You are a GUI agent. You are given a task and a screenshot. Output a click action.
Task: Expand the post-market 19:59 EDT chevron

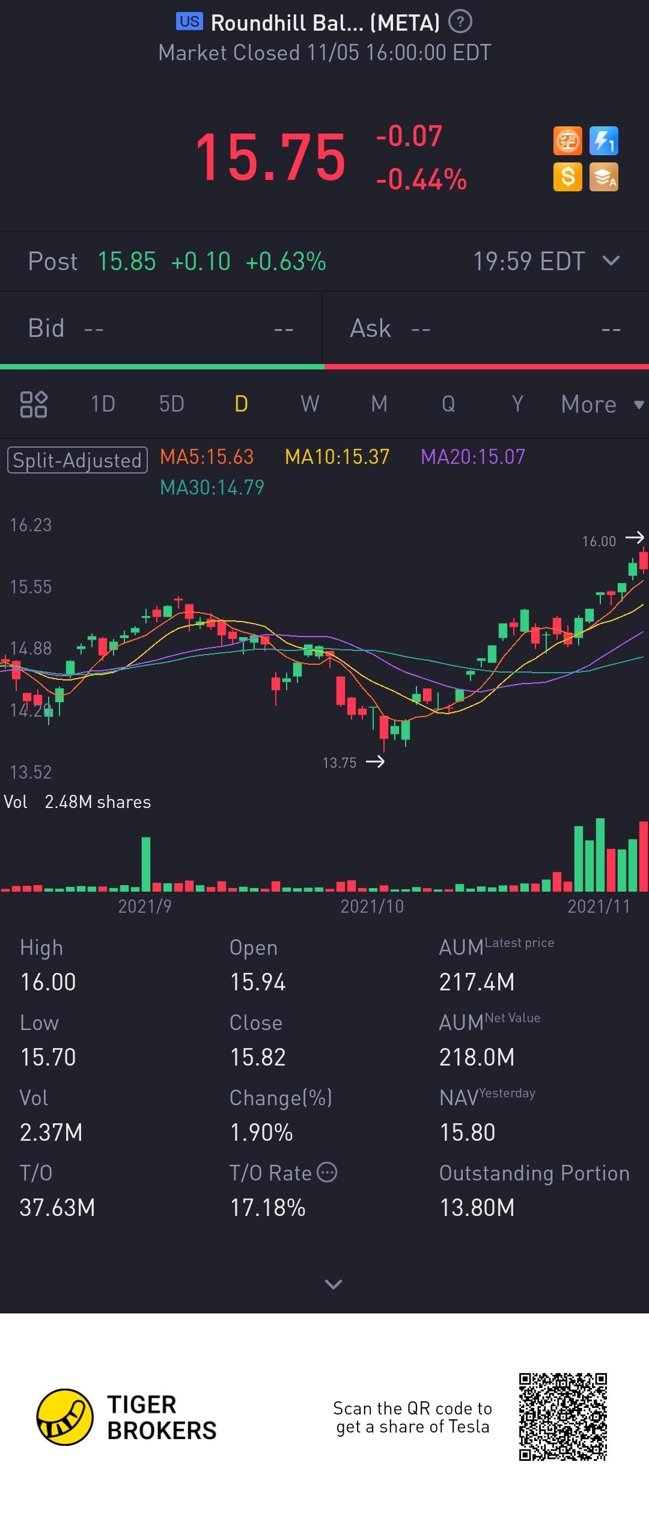[x=611, y=261]
